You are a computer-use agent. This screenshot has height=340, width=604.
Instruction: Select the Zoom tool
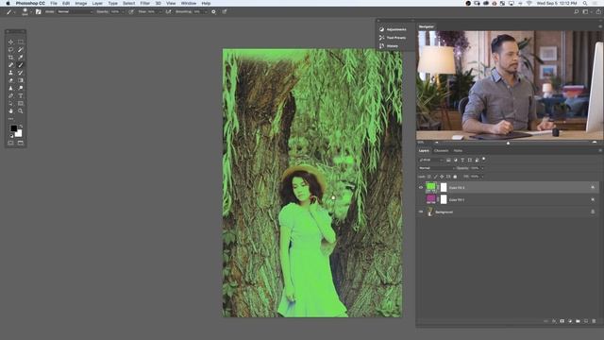[21, 111]
